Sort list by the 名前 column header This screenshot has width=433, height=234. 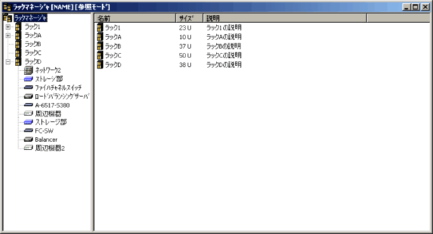click(135, 18)
